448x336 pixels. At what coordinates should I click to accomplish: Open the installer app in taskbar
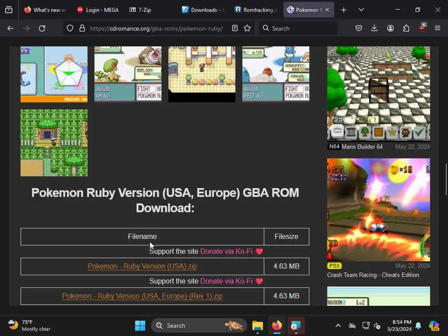pos(296,325)
